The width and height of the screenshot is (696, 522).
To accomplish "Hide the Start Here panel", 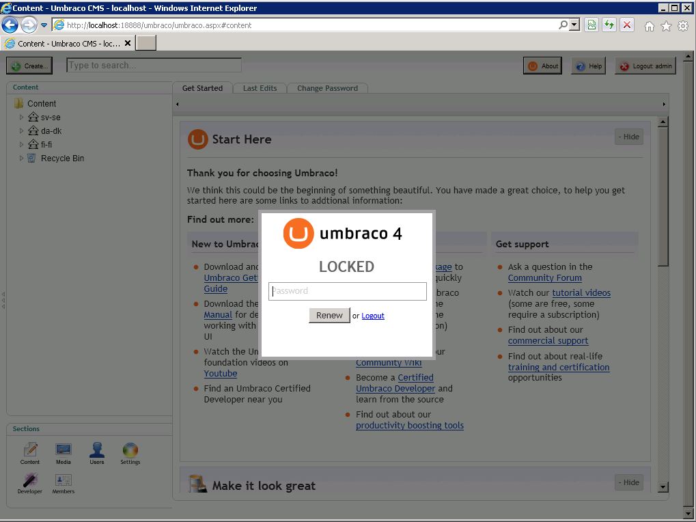I will (x=629, y=137).
